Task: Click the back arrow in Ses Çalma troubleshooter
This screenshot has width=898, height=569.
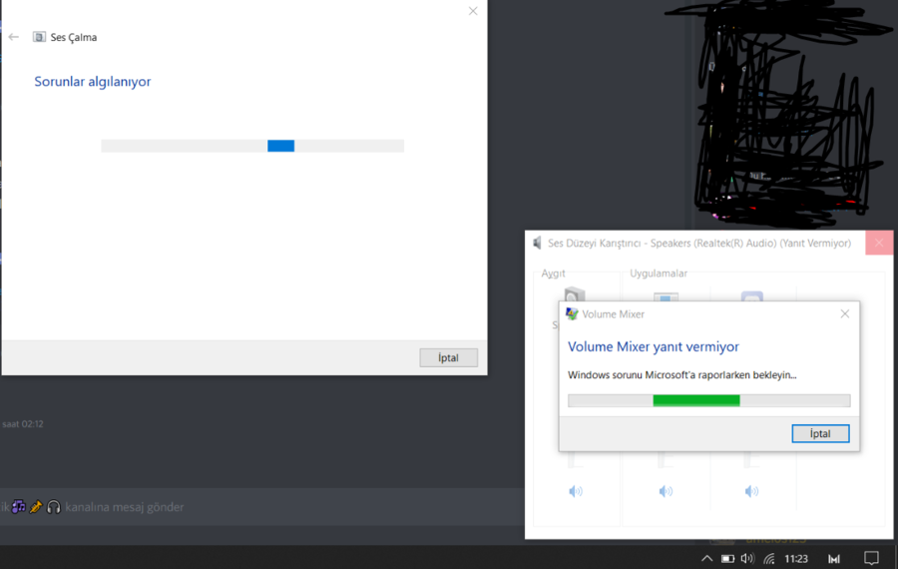Action: point(14,37)
